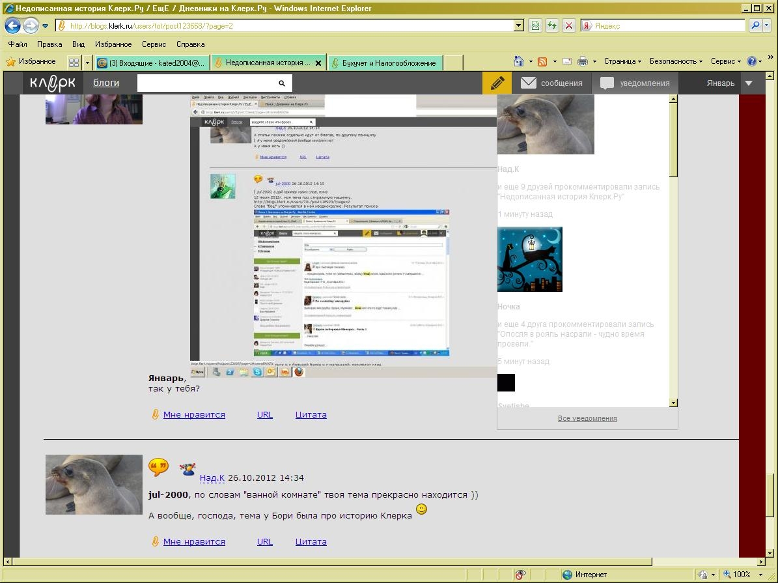The image size is (778, 583).
Task: Open the блоги link in site header
Action: (106, 83)
